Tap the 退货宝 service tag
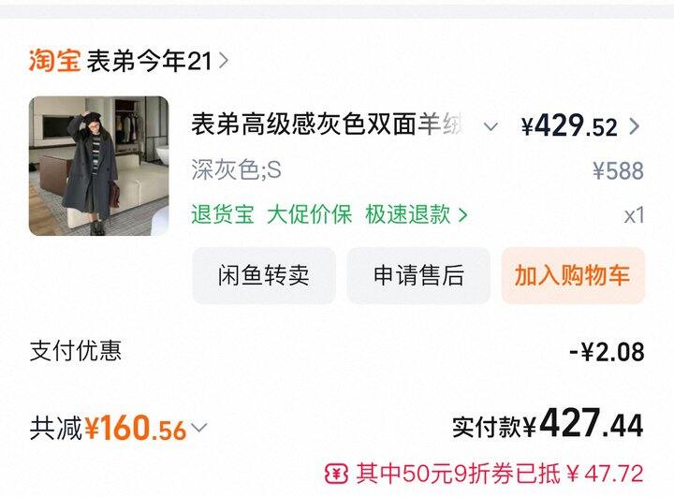Screen dimensions: 674x497 click(x=223, y=214)
